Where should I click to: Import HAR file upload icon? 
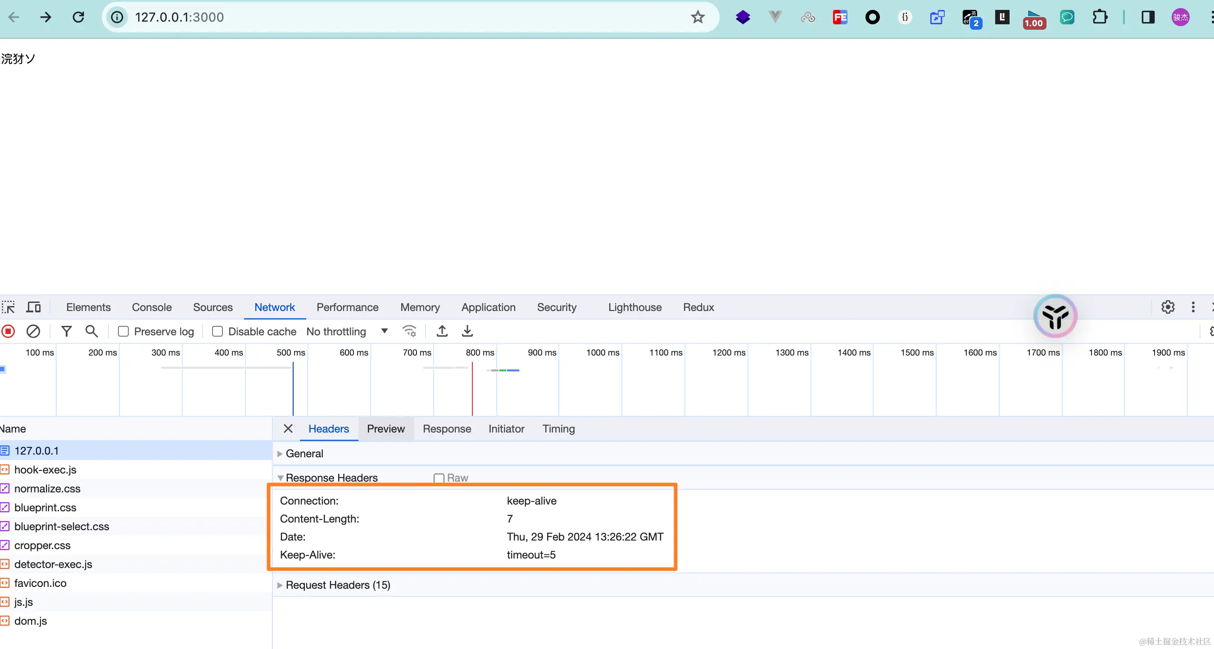(x=442, y=332)
